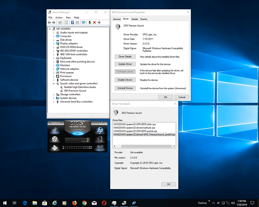Switch to the General tab
Screen dimensions: 259x207
[117, 19]
